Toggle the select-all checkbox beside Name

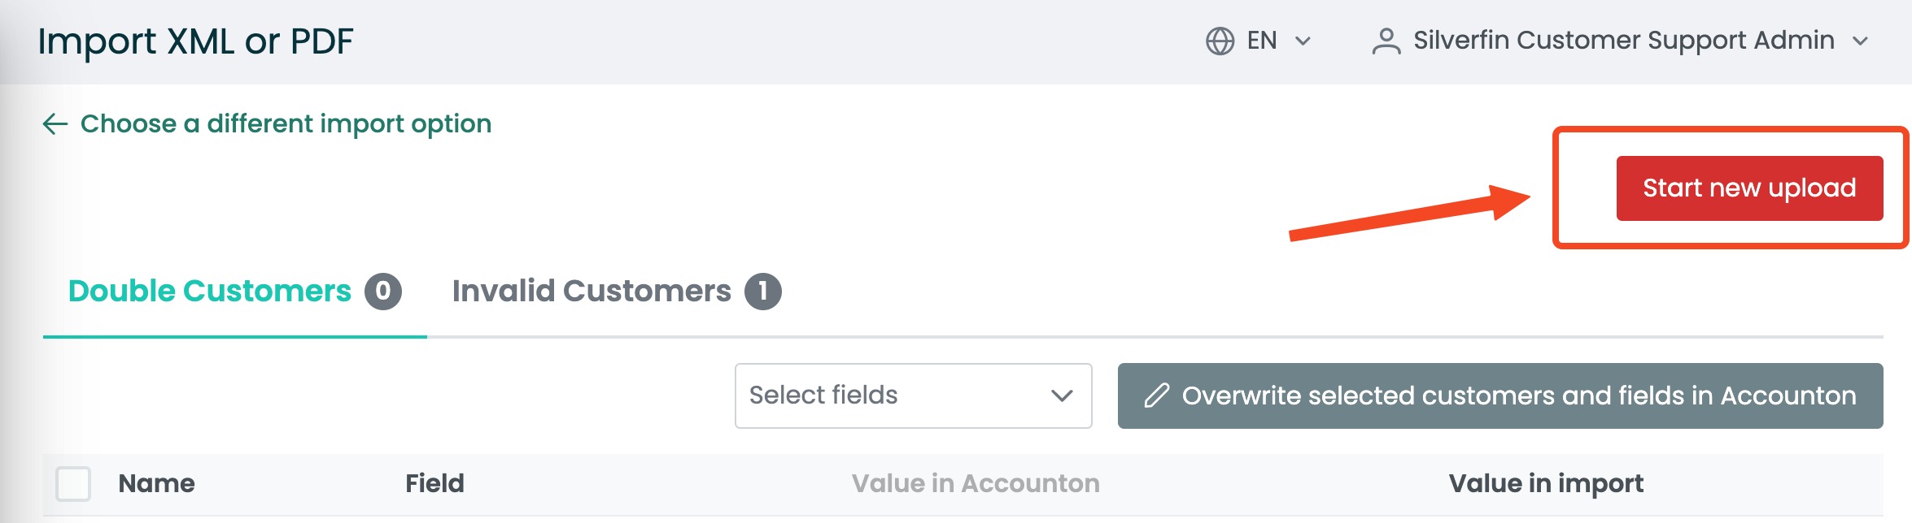point(73,484)
